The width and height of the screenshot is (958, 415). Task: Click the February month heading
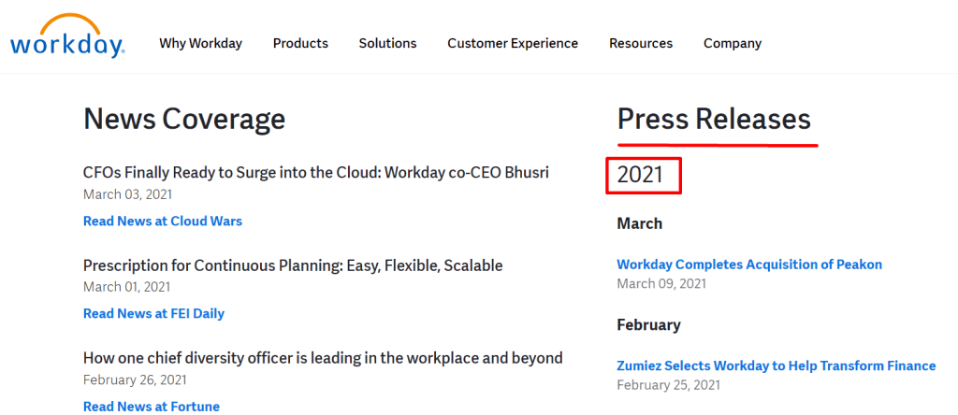tap(649, 324)
